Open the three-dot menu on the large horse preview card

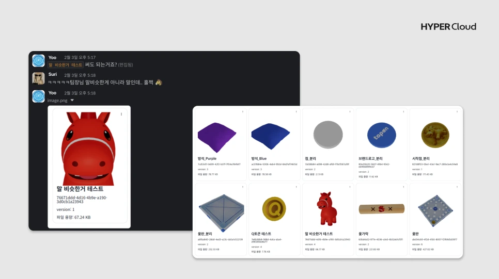[121, 114]
